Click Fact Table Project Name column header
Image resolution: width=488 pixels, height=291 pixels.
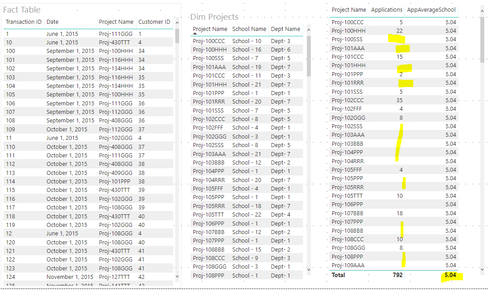116,22
